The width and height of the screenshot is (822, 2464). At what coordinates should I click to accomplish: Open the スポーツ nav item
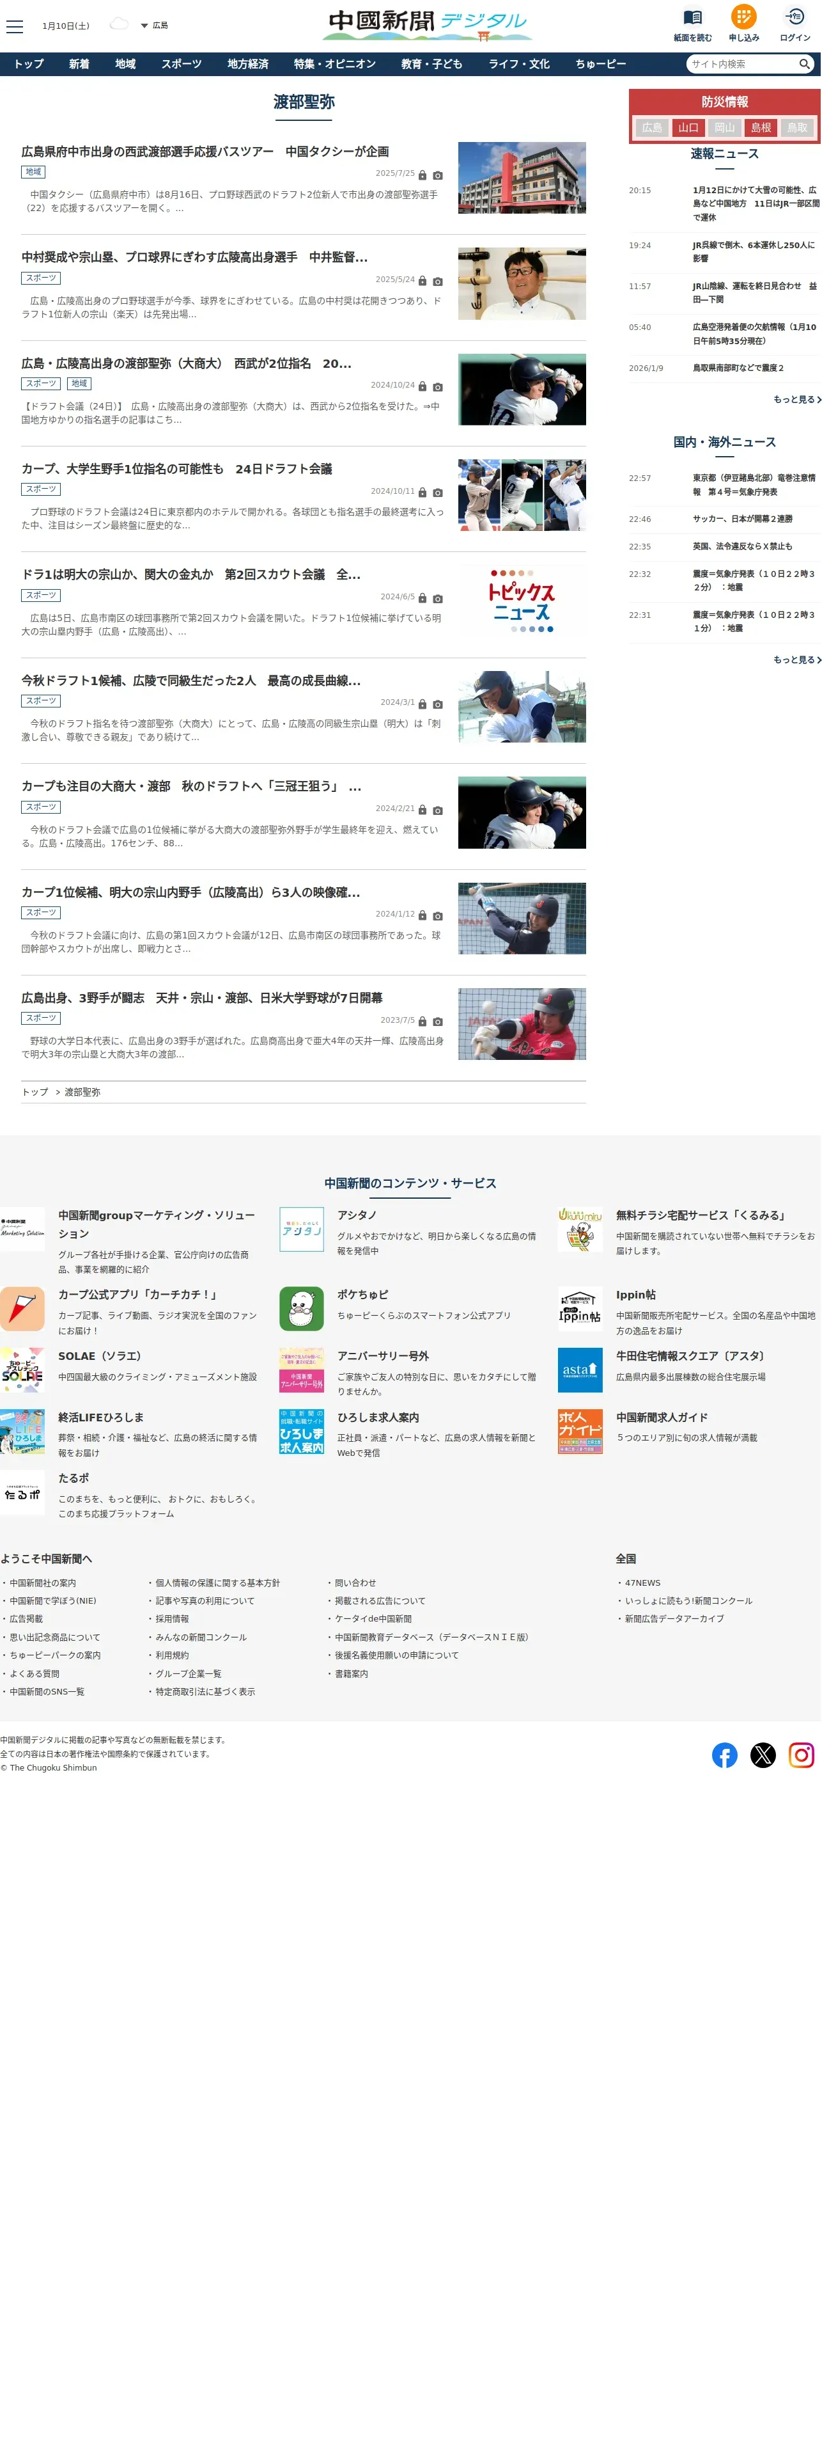coord(182,64)
